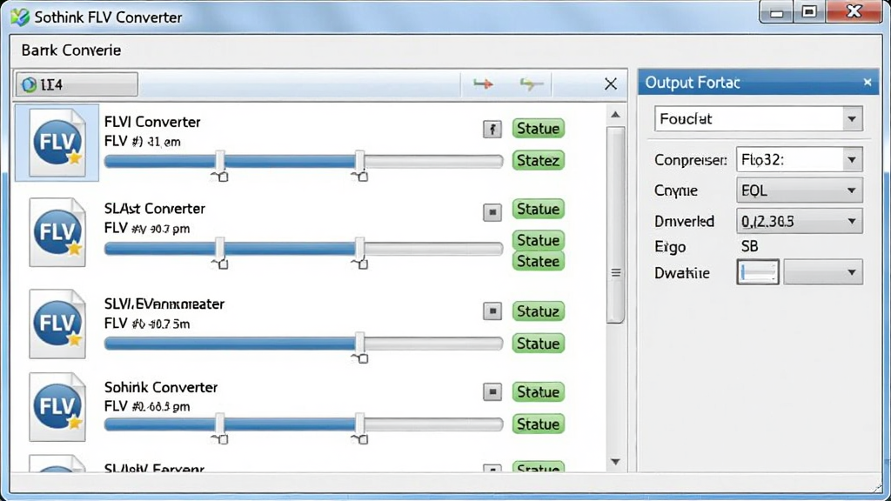Click the small 'f' icon in FLVI Converter row
The width and height of the screenshot is (891, 501).
coord(492,129)
